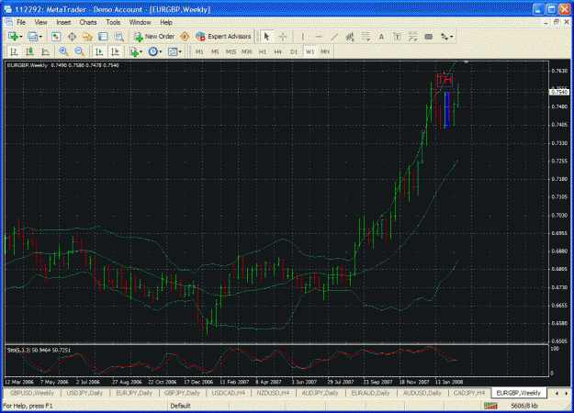Select the Vertical Line drawing tool

click(302, 37)
